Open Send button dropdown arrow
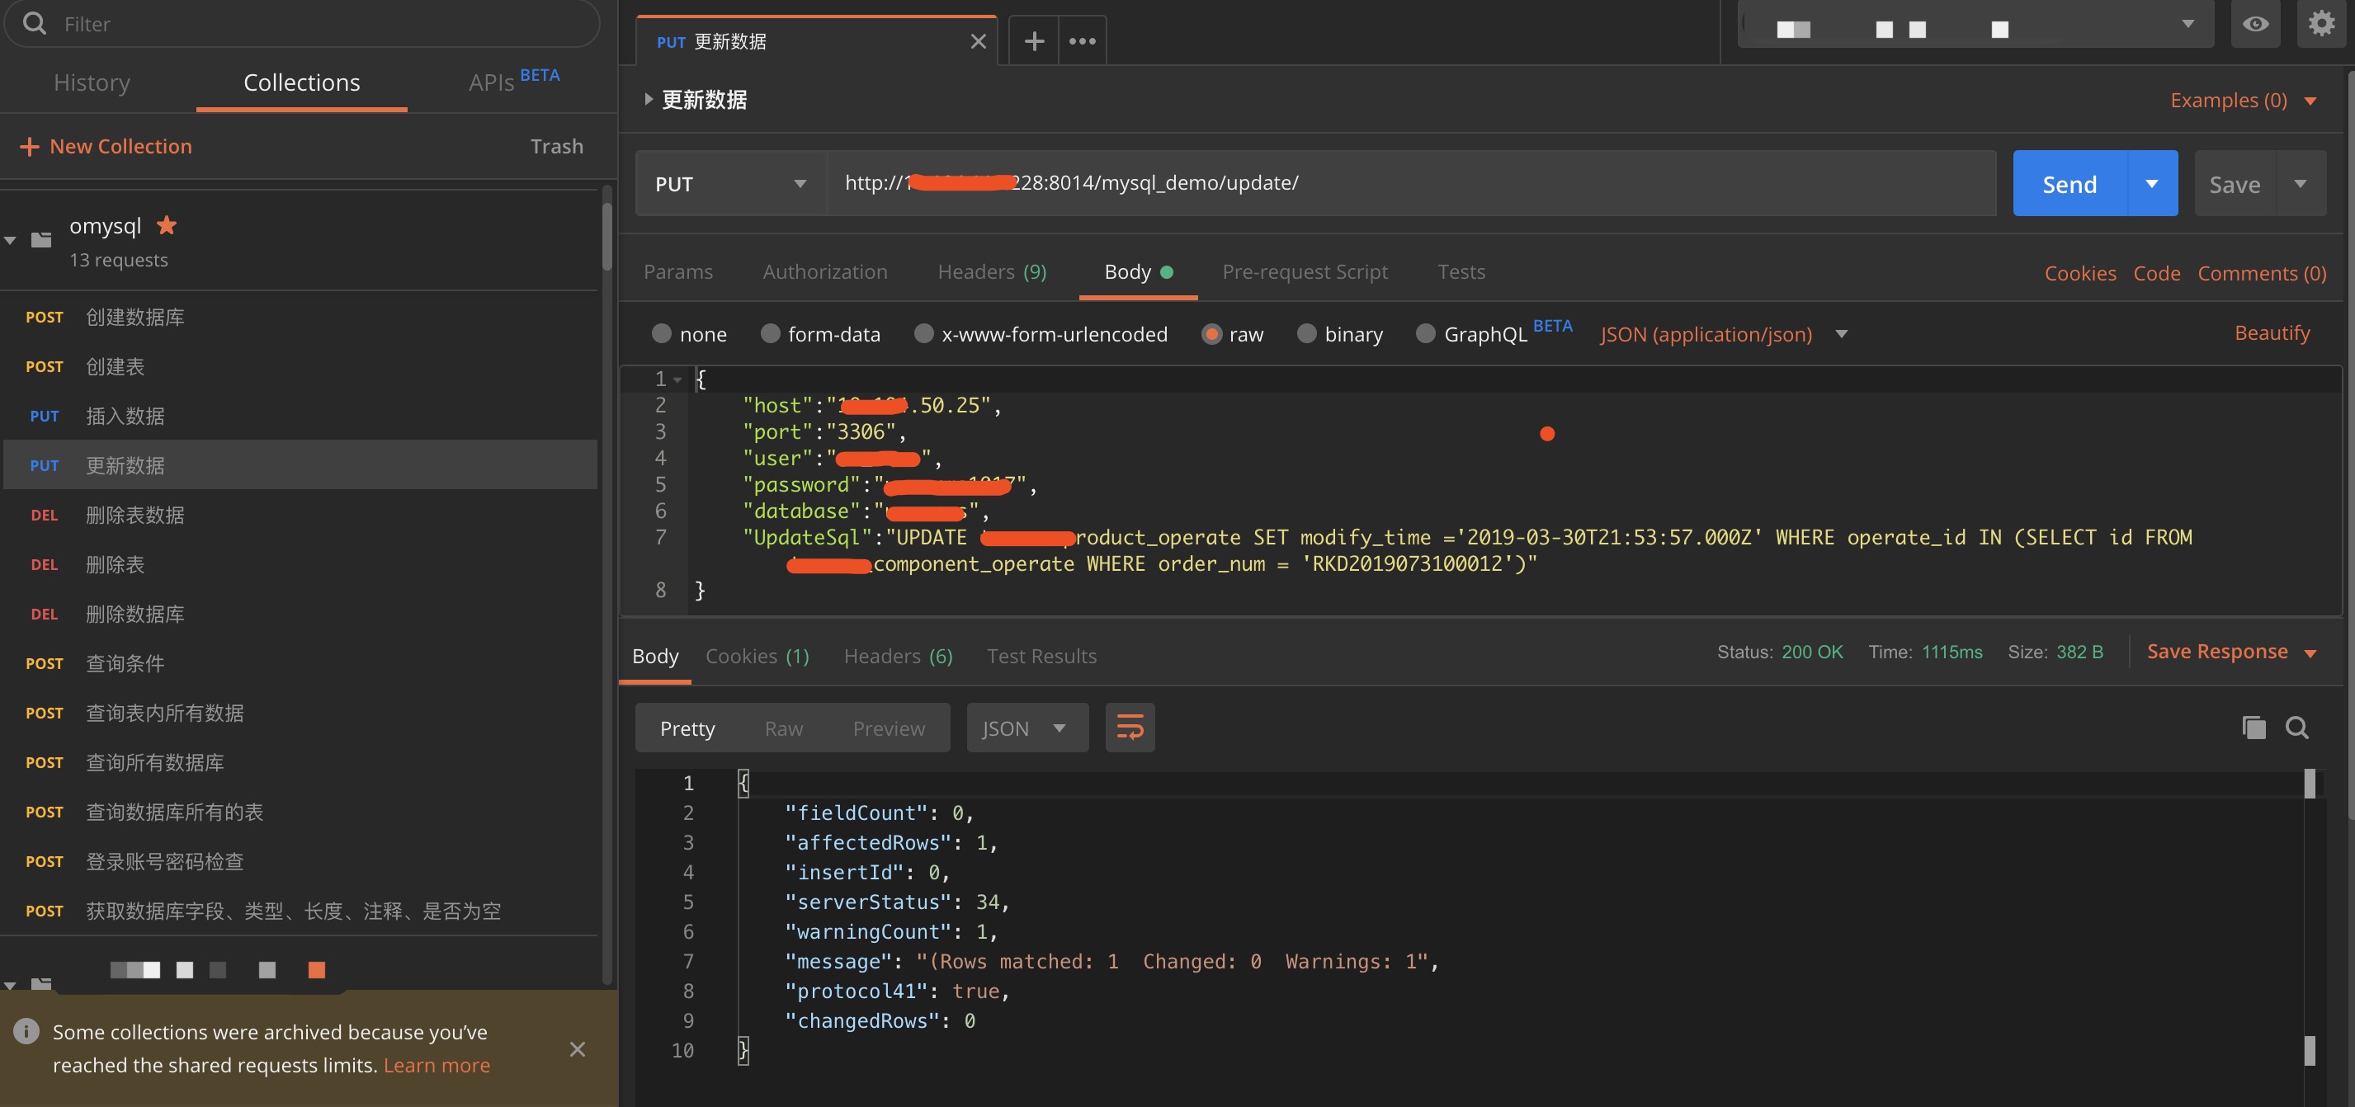This screenshot has height=1107, width=2355. (2152, 184)
